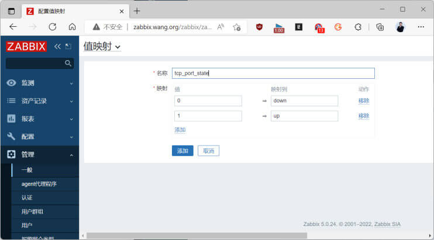Click the read aloud icon
The width and height of the screenshot is (434, 240).
click(x=221, y=27)
